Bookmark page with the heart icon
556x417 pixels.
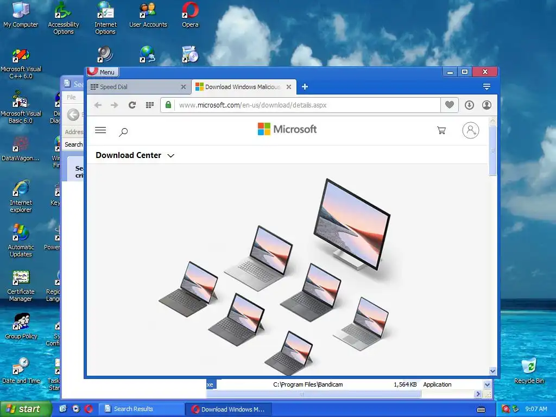point(449,105)
